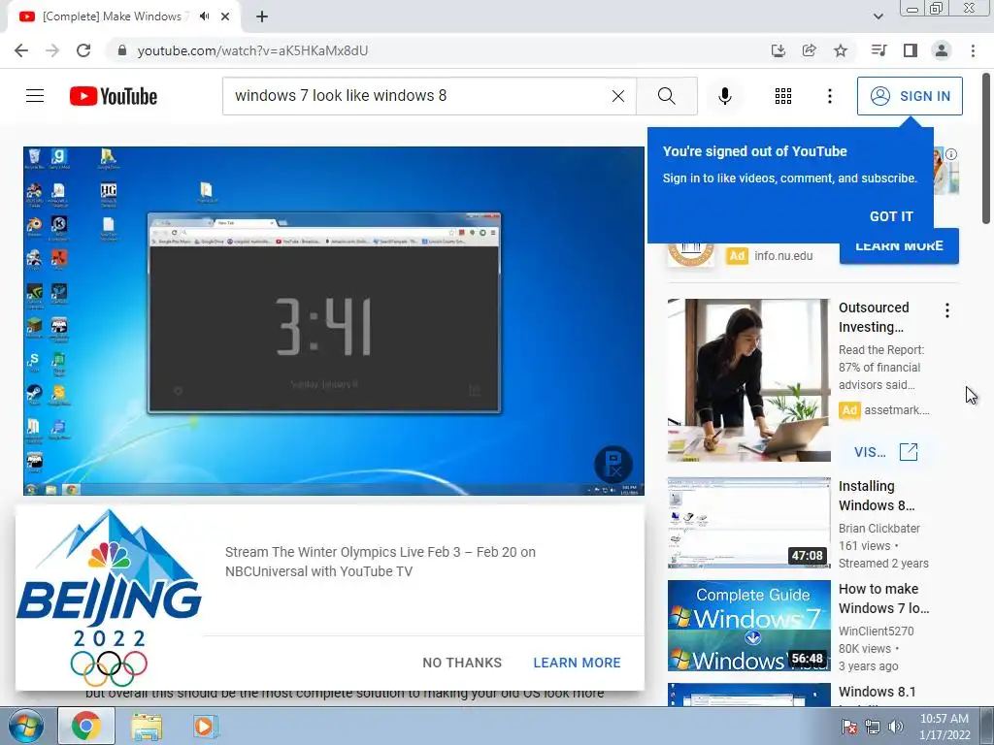
Task: Open the Windows 8.1 video title
Action: 878,692
